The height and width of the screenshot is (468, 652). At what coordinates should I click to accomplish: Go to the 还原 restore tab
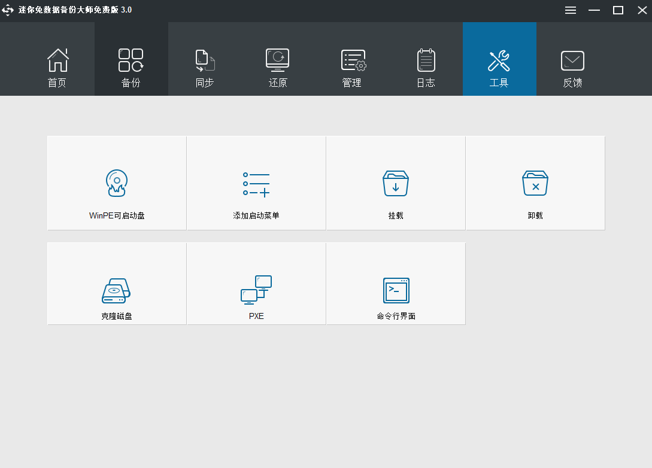[278, 59]
